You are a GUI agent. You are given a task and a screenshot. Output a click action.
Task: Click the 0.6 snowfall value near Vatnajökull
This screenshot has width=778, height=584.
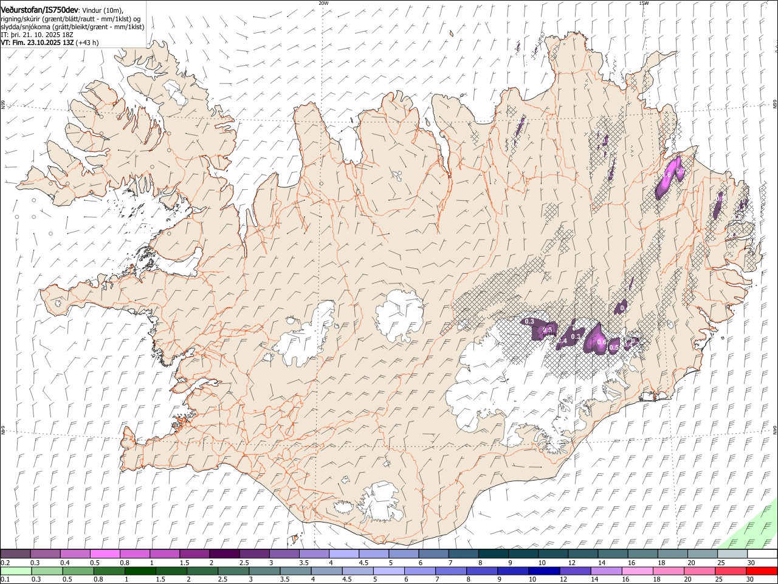point(601,342)
